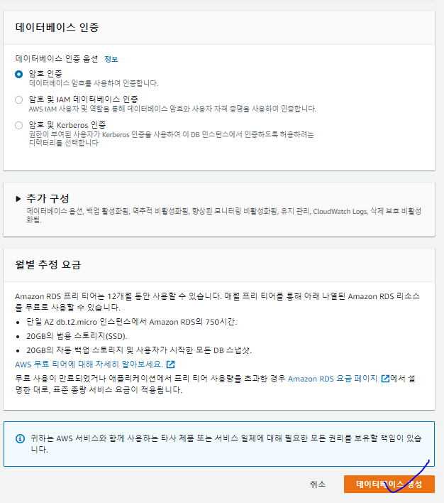Open the 정보 link next to authentication options

pos(111,59)
